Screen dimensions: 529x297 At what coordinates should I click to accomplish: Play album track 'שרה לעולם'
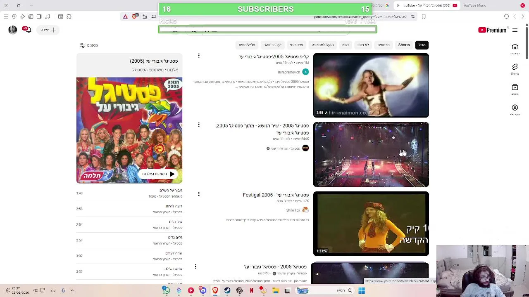129,256
